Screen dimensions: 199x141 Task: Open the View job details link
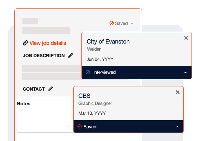[48, 43]
